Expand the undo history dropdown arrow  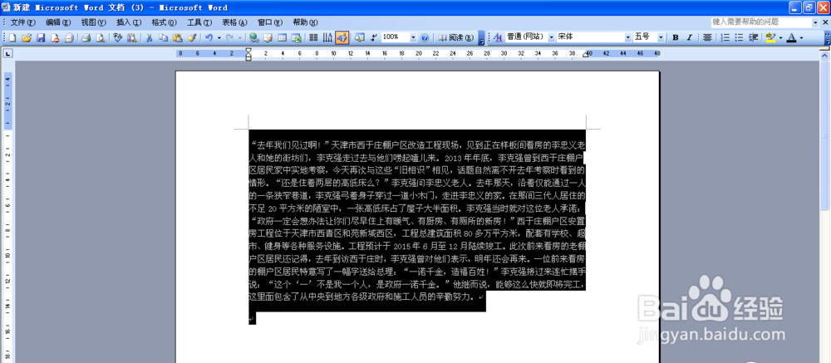tap(219, 37)
